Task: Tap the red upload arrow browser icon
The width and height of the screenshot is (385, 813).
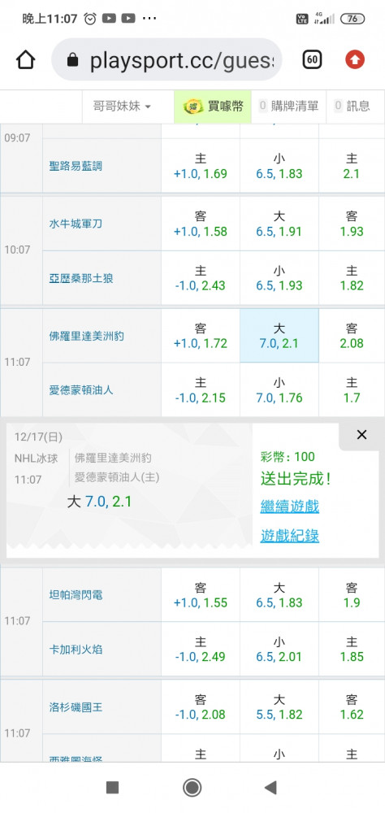Action: pyautogui.click(x=355, y=60)
